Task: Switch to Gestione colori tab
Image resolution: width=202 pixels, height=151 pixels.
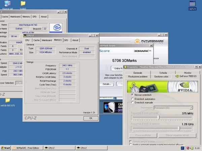Action: pos(161,77)
